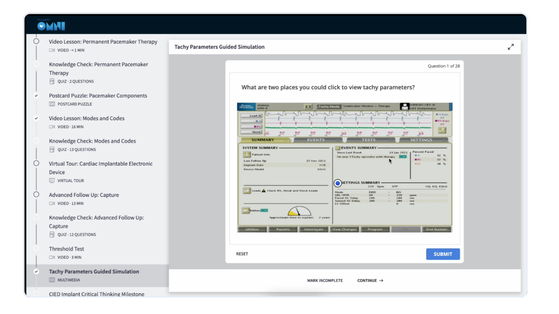Select blue marker at Settings Summary
The height and width of the screenshot is (314, 559).
[x=337, y=183]
